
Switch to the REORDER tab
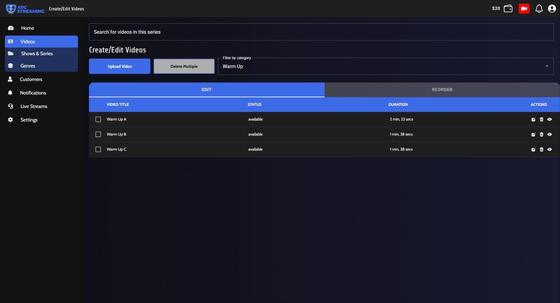442,90
